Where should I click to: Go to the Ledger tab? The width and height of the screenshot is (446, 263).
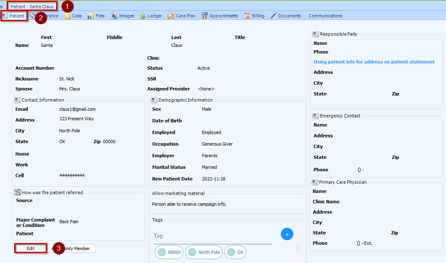pyautogui.click(x=151, y=16)
